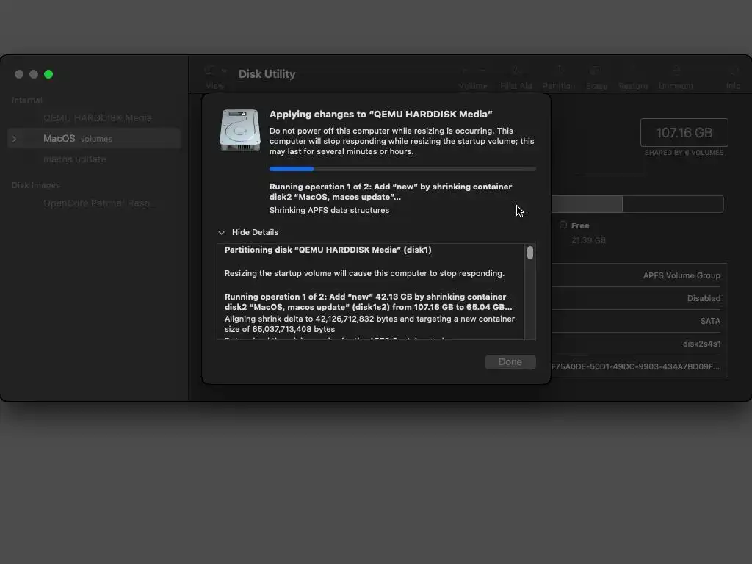
Task: Select OpenCore Patcher Resources disk image
Action: (99, 203)
